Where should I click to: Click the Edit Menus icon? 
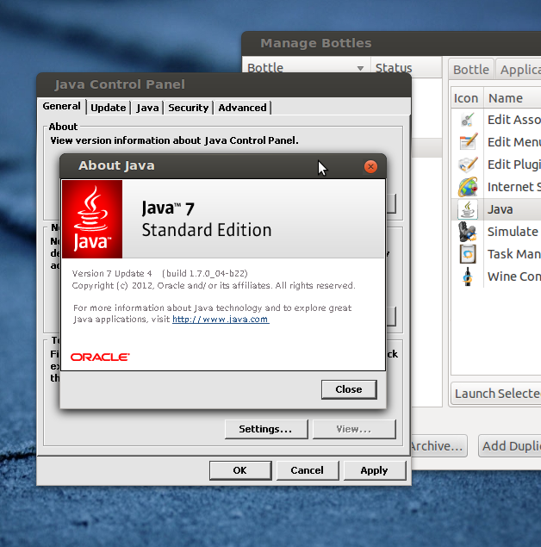click(x=467, y=142)
